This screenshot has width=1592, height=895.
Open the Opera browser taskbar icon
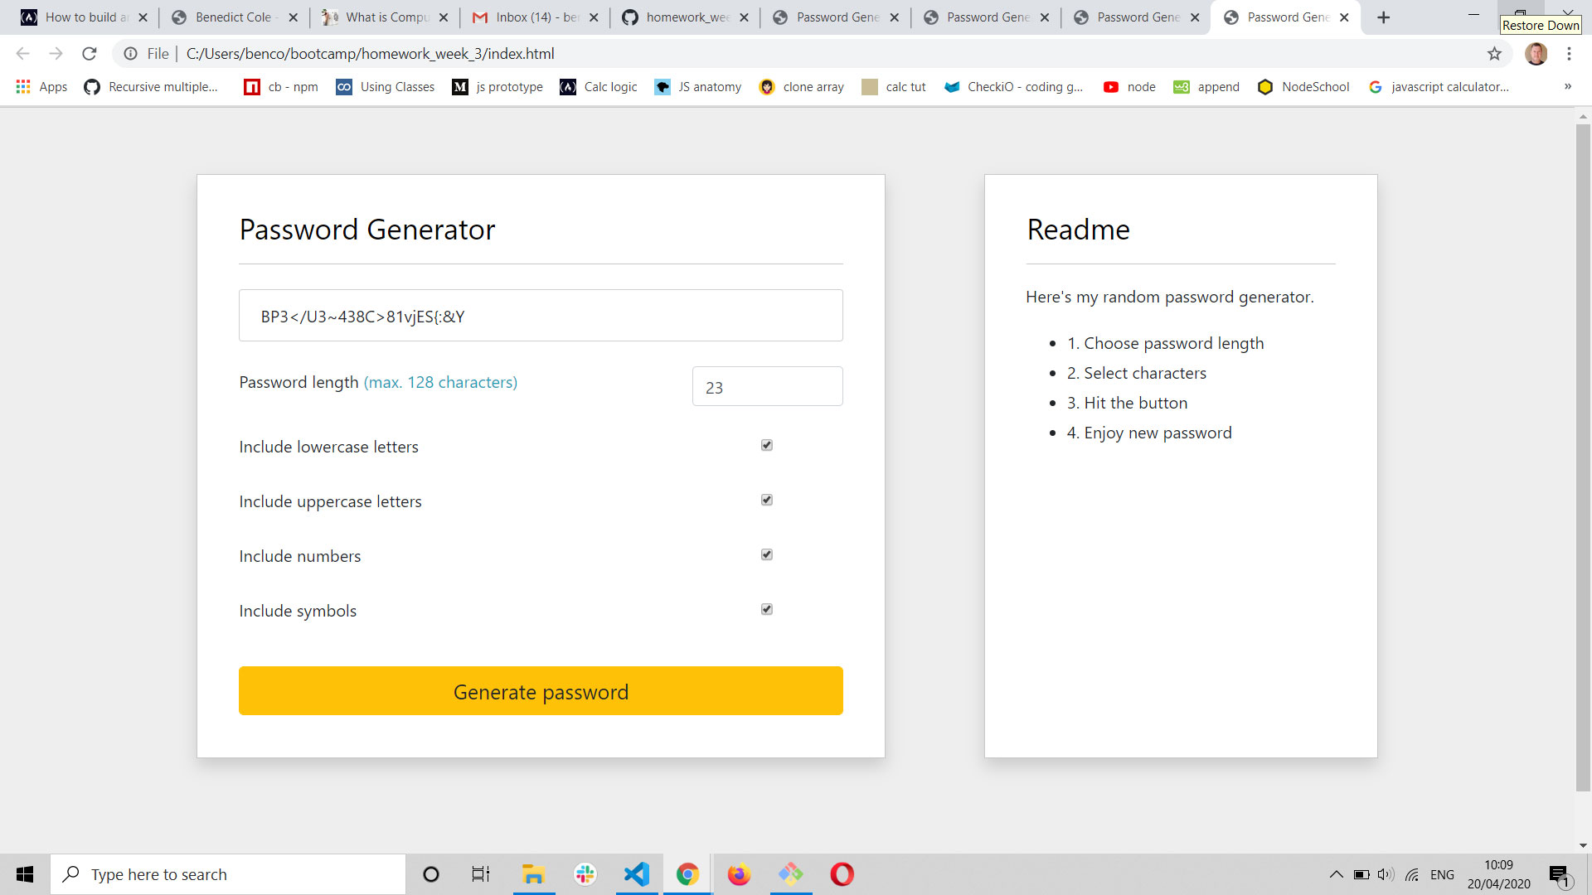(x=842, y=874)
